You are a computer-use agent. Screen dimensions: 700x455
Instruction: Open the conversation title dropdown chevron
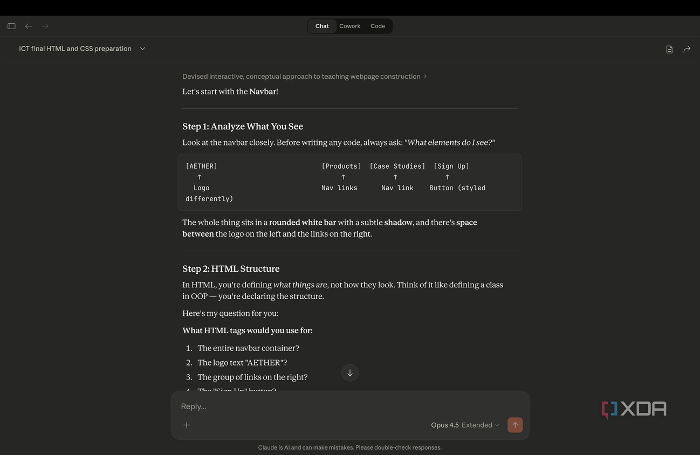pos(142,49)
